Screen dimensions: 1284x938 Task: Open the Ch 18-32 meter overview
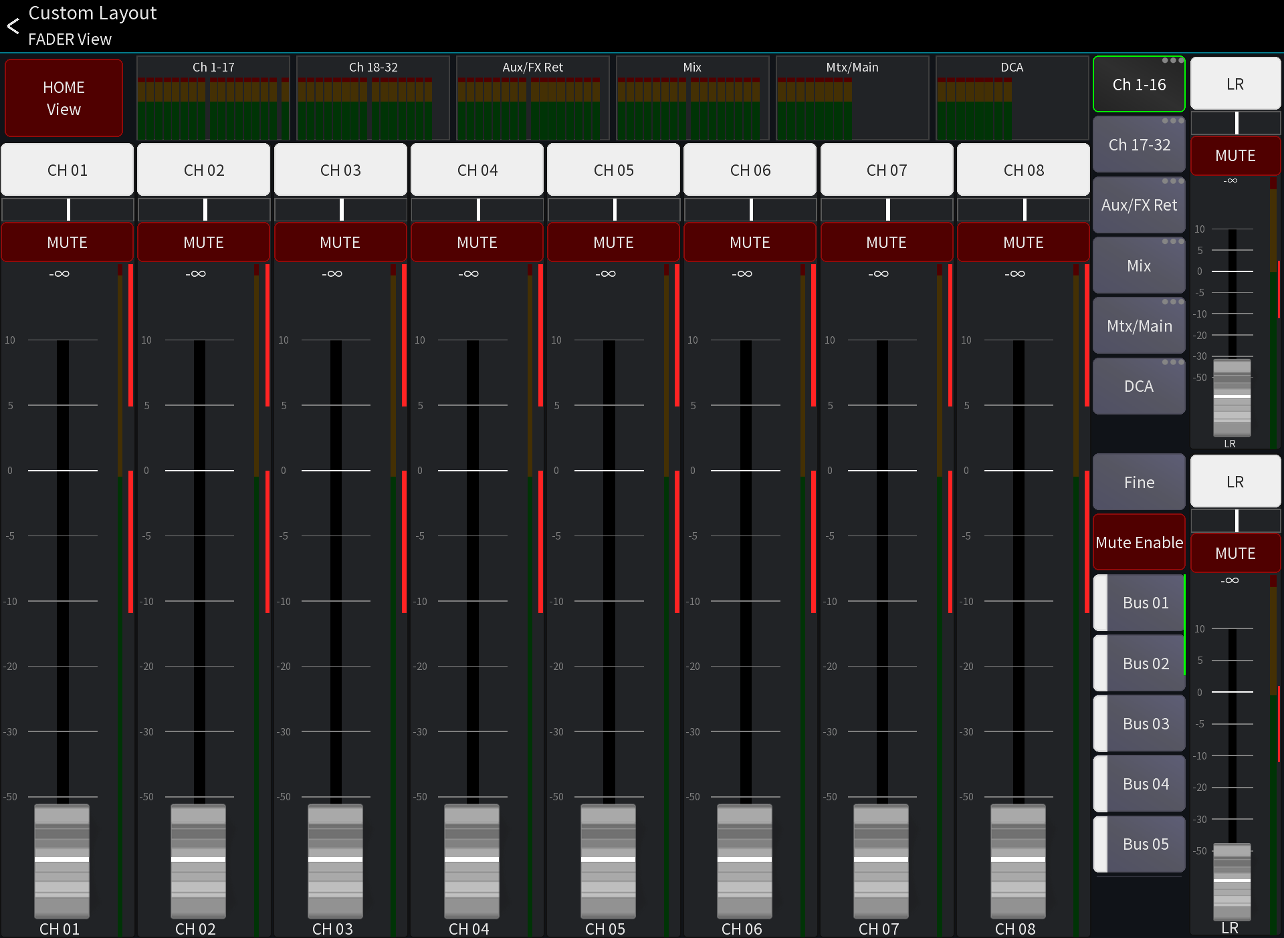pos(373,98)
